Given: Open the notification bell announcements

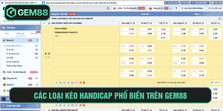Looking at the screenshot, I should [x=43, y=3].
